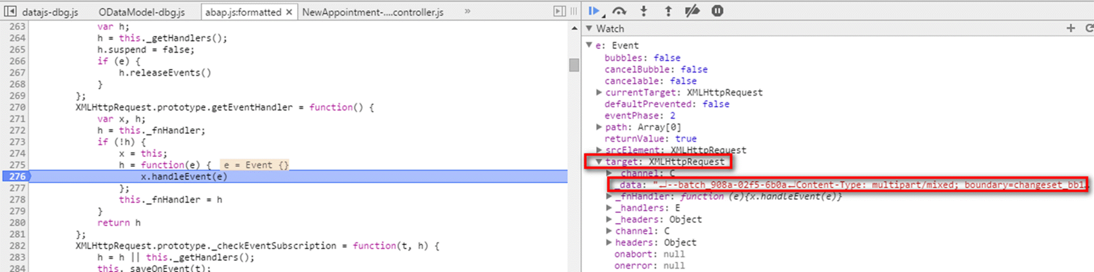Expand channel: C below _headers
This screenshot has width=1094, height=272.
coord(609,231)
